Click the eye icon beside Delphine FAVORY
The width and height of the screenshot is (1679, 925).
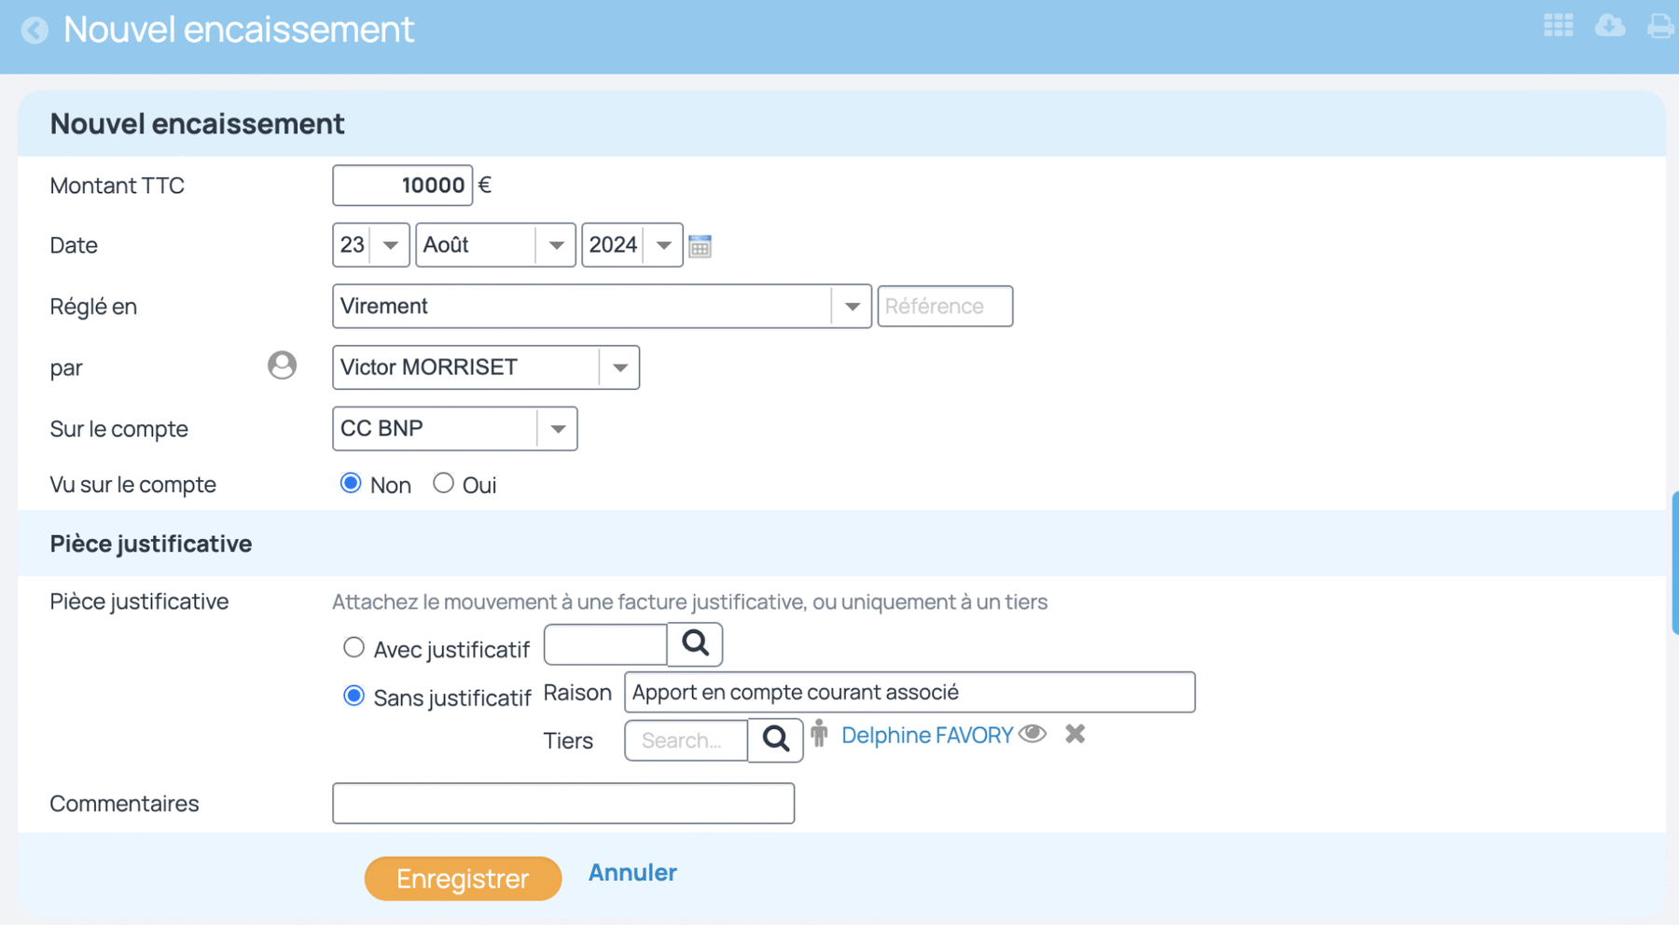pos(1032,734)
